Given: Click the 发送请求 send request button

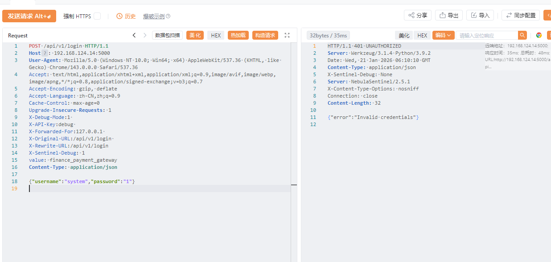Looking at the screenshot, I should 29,16.
